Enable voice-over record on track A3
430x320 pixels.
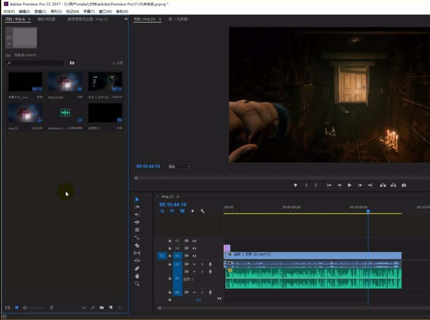pyautogui.click(x=210, y=292)
